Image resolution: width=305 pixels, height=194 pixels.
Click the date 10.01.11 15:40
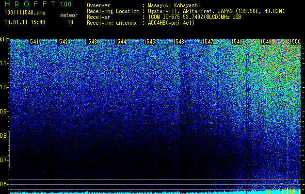(25, 22)
